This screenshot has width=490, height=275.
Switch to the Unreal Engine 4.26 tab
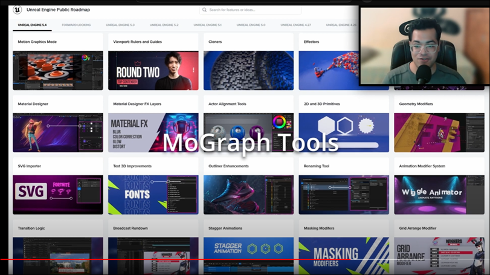coord(341,25)
